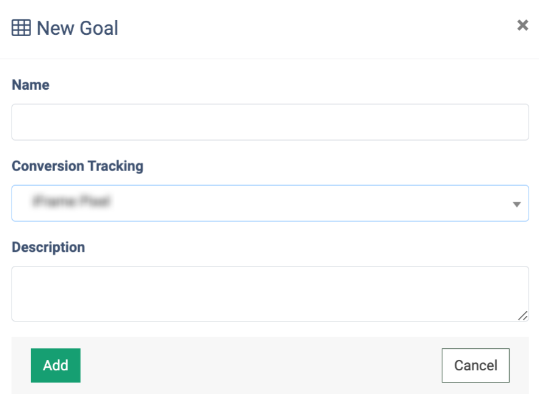Click the Conversion Tracking dropdown arrow

click(517, 204)
